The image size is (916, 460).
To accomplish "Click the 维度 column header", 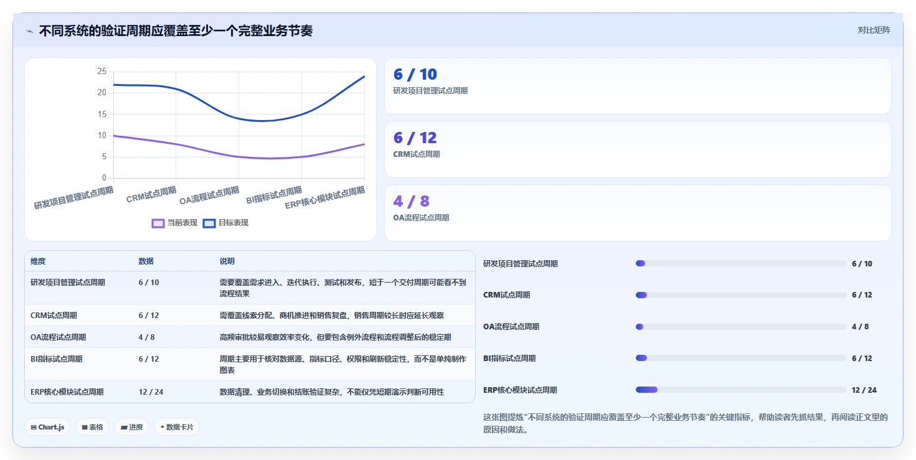I will tap(38, 261).
